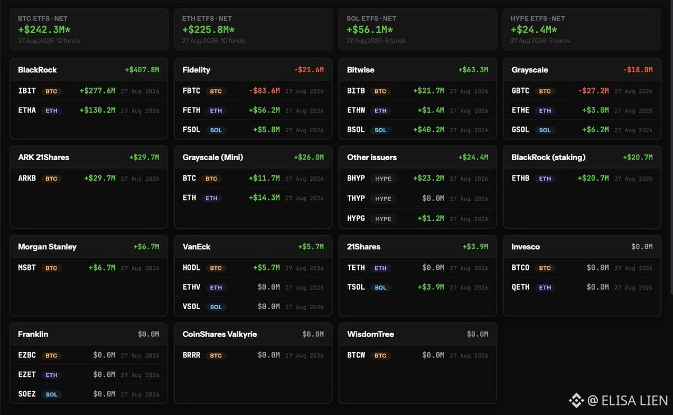
Task: Click the TETH ticker
Action: 356,268
